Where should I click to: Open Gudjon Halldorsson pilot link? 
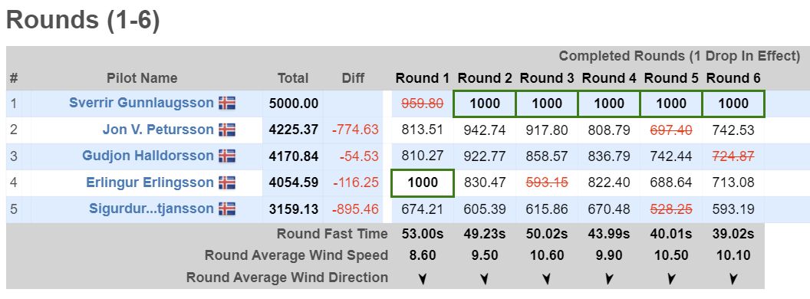[148, 156]
